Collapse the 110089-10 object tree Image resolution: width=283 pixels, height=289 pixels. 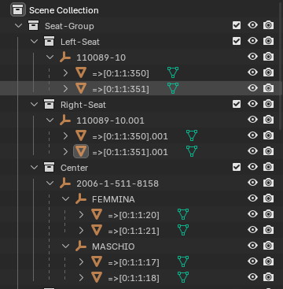point(50,57)
